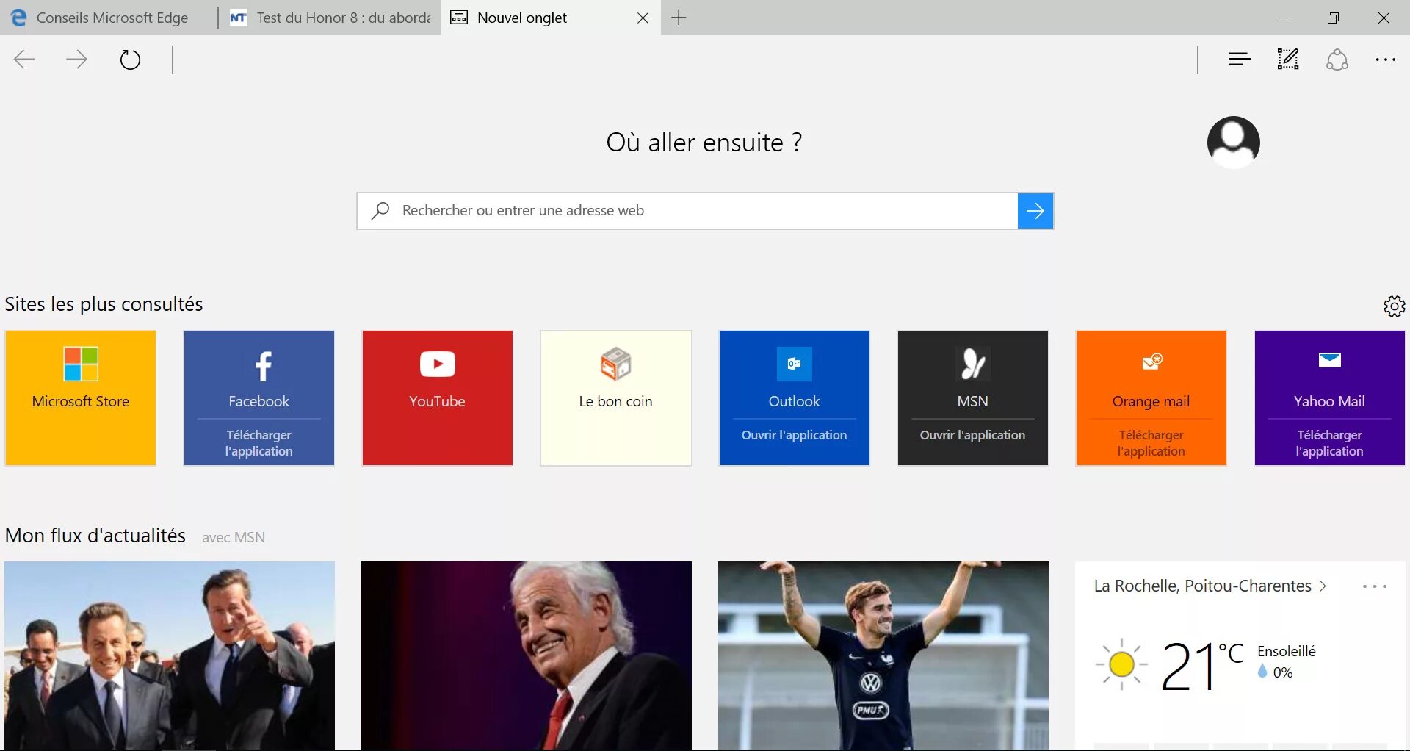Click the user profile avatar
The height and width of the screenshot is (751, 1410).
click(x=1234, y=143)
